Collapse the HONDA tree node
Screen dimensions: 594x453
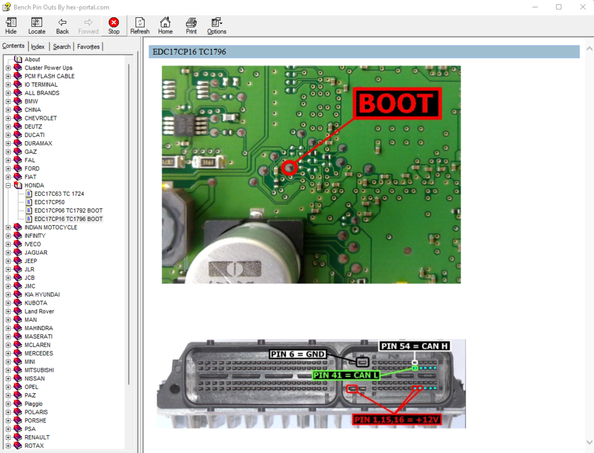pyautogui.click(x=7, y=185)
